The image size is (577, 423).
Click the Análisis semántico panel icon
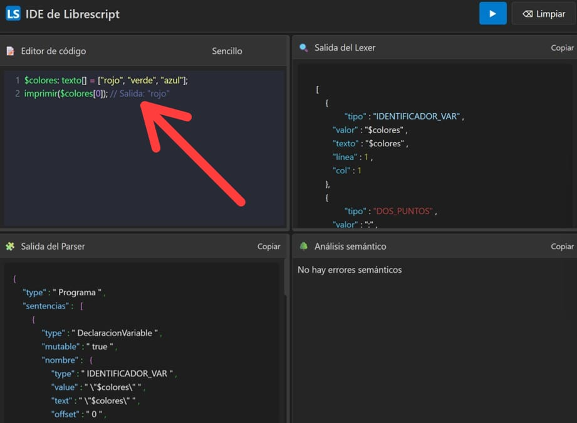tap(304, 246)
